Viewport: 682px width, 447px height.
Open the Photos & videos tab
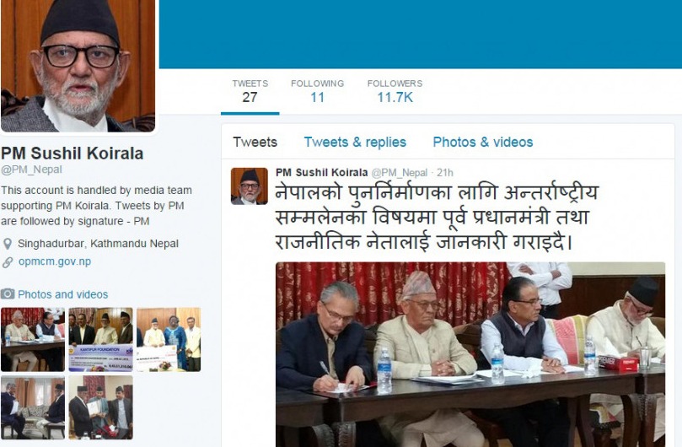483,142
